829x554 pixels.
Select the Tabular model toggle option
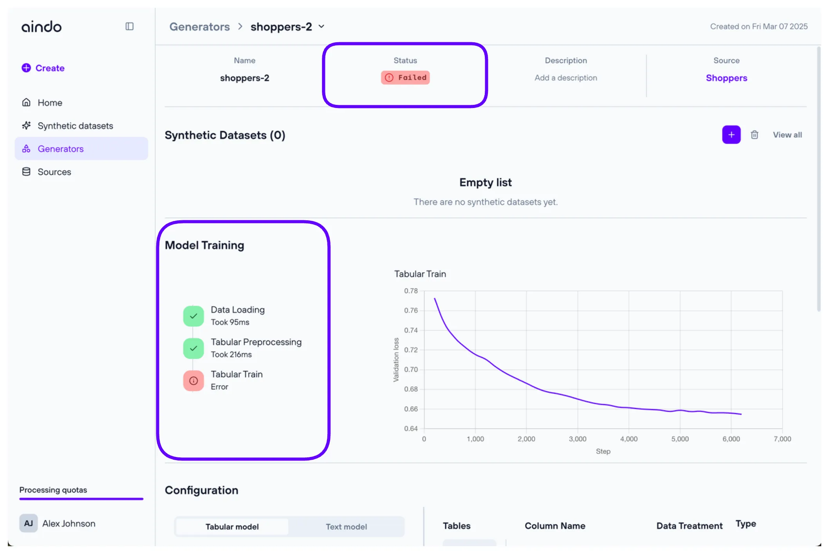[232, 527]
